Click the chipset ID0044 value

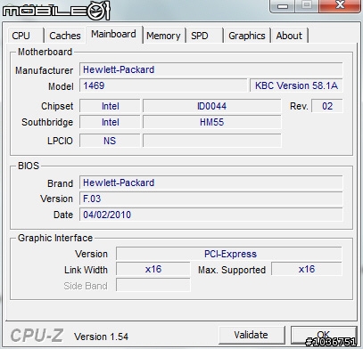click(x=211, y=106)
